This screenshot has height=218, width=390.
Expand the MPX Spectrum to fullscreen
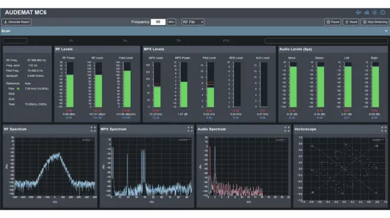click(190, 129)
